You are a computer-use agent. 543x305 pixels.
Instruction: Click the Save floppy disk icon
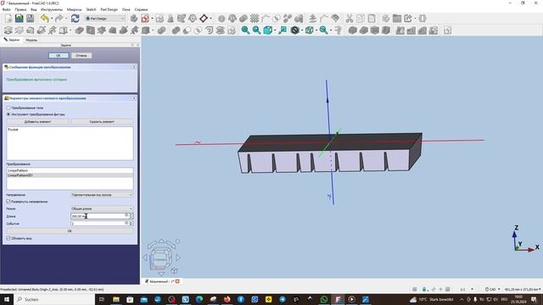coord(31,19)
